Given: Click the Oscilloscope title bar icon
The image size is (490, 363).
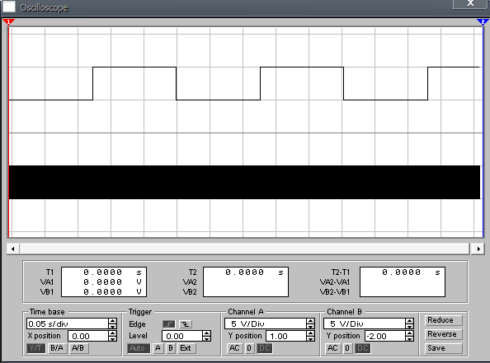Looking at the screenshot, I should point(9,7).
